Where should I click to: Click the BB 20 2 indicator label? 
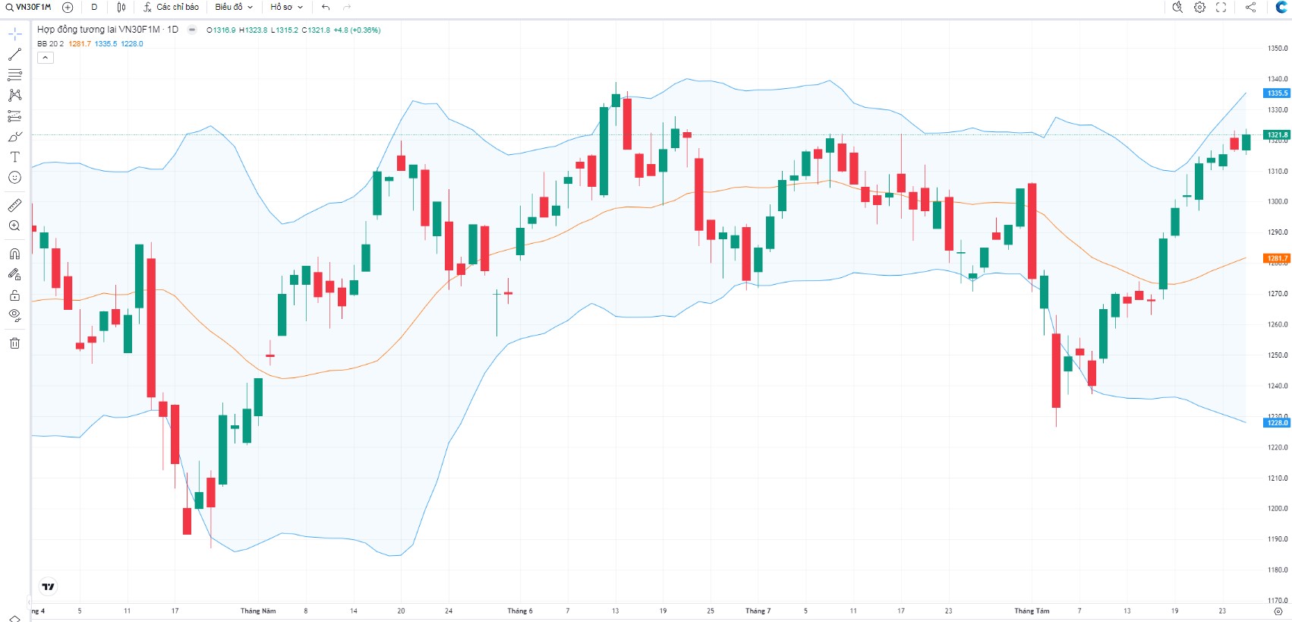tap(50, 43)
